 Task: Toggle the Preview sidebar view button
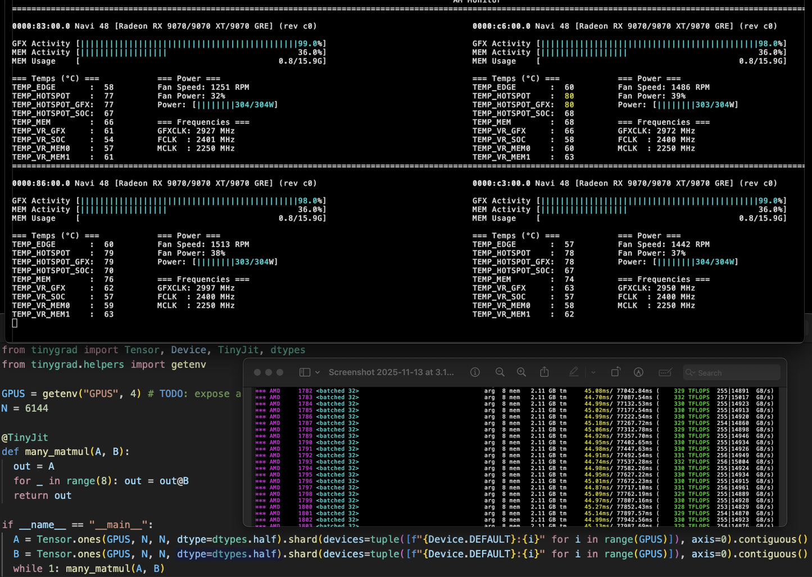[x=305, y=372]
